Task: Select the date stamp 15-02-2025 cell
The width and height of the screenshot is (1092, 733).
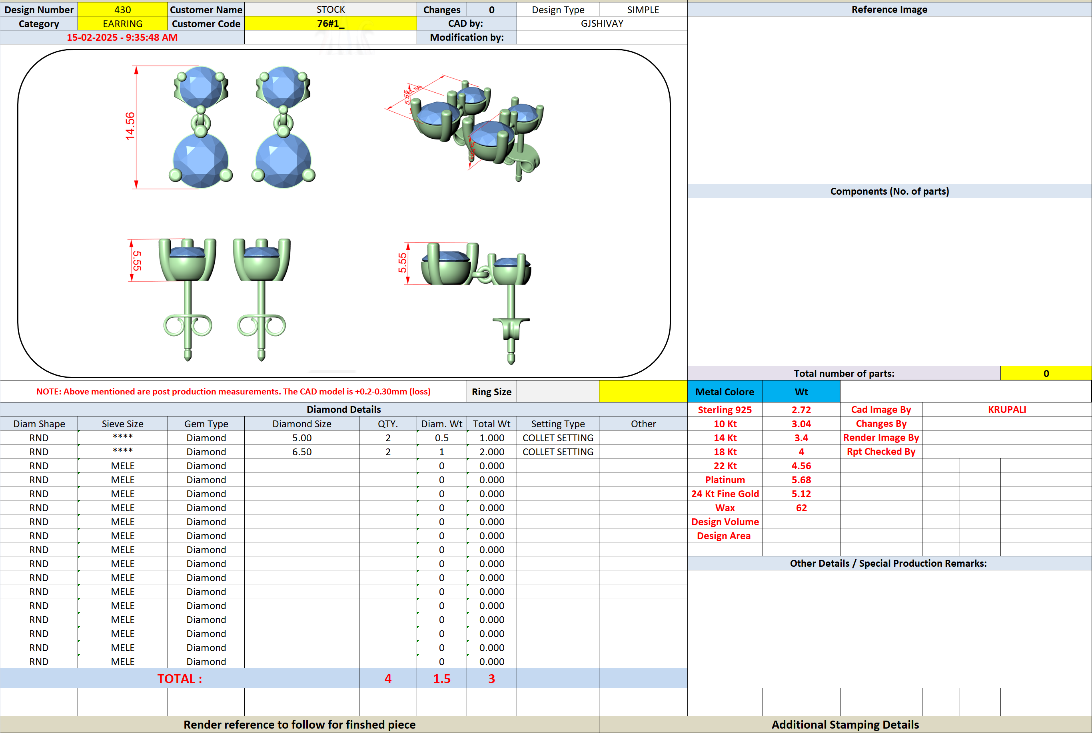Action: coord(122,38)
